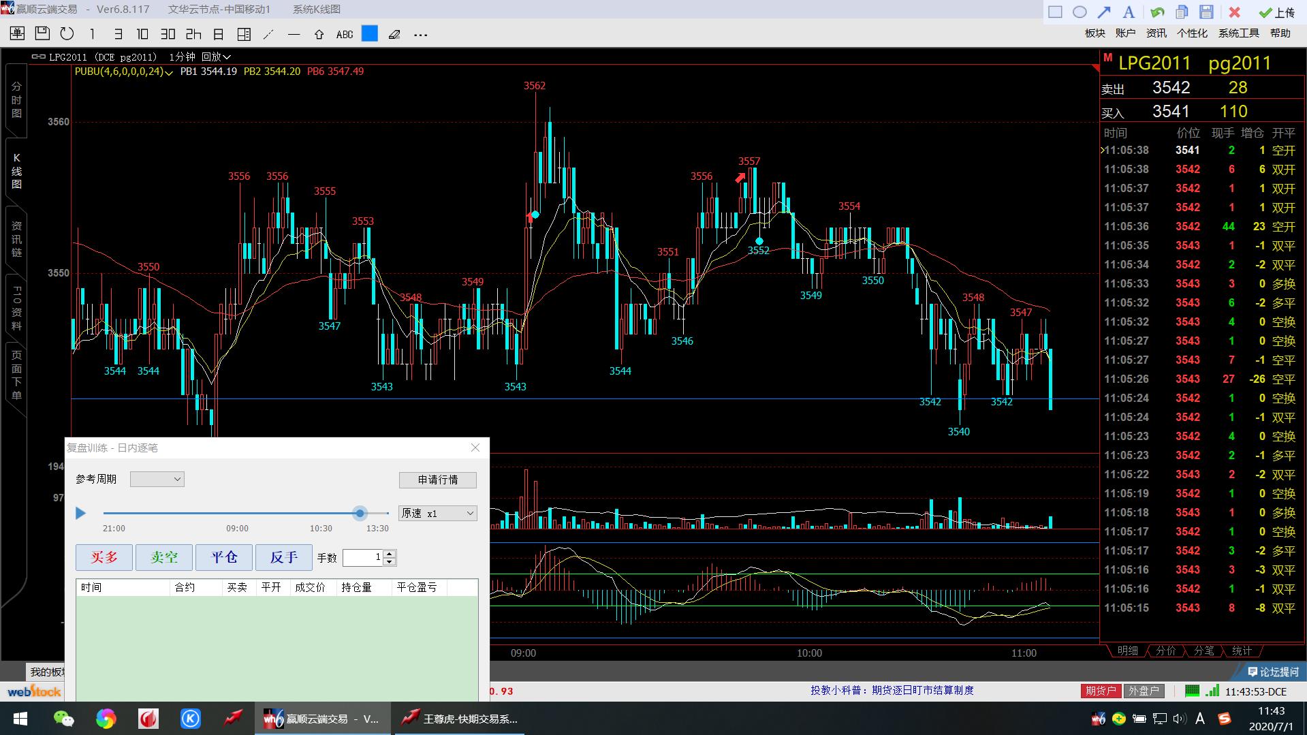
Task: Click the copy-to-clipboard icon in annotation bar
Action: [x=1182, y=12]
